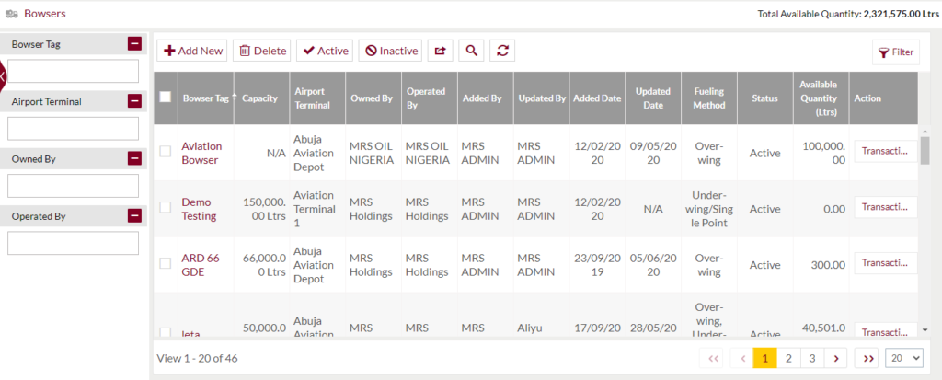The width and height of the screenshot is (942, 380).
Task: Collapse the Bowser Tag filter section
Action: (x=134, y=43)
